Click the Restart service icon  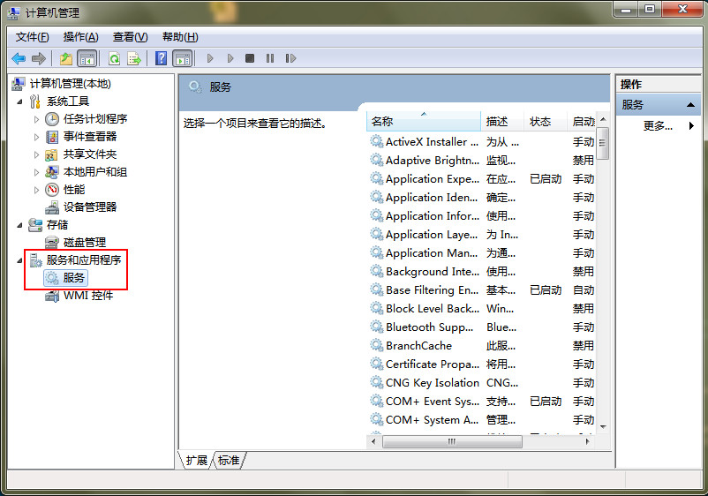[290, 58]
